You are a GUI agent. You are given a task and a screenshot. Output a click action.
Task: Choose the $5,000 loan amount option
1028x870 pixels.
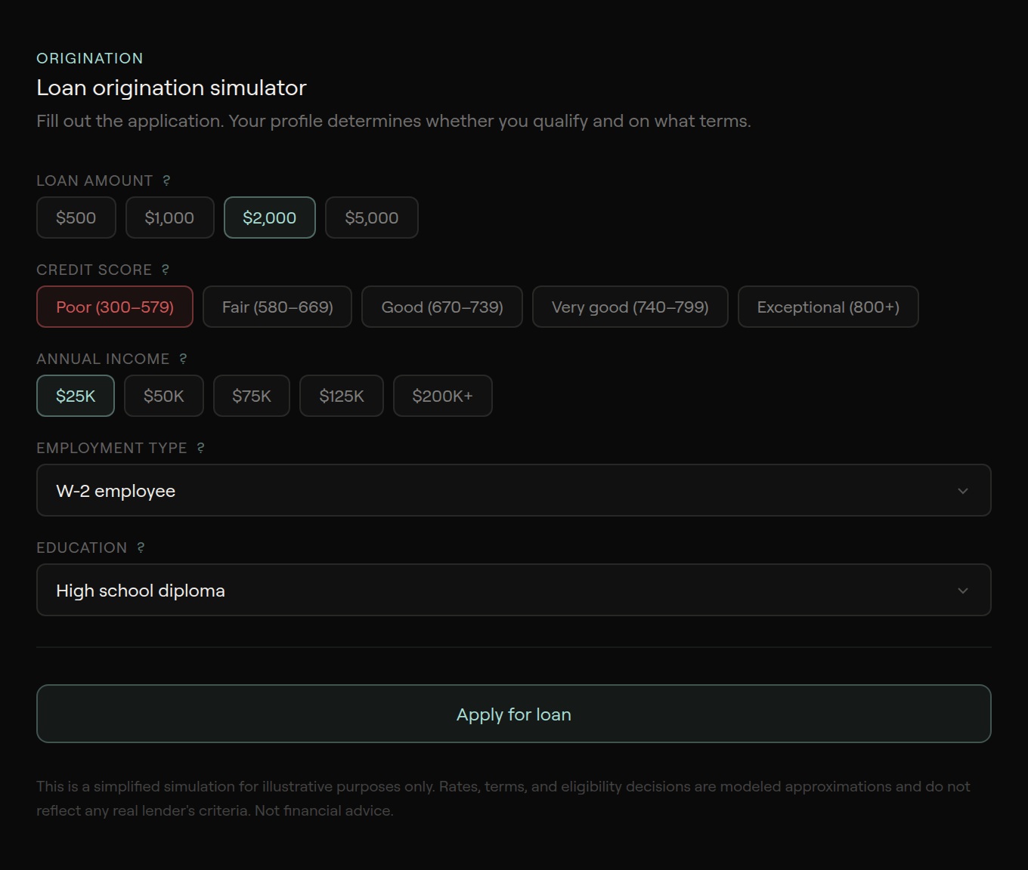pyautogui.click(x=371, y=217)
